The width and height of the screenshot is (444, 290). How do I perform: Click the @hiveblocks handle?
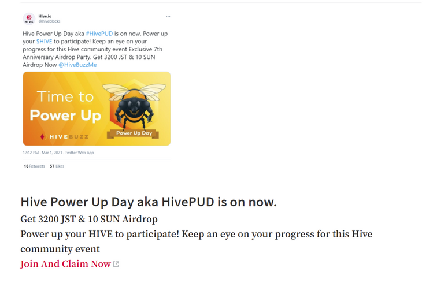[x=49, y=21]
